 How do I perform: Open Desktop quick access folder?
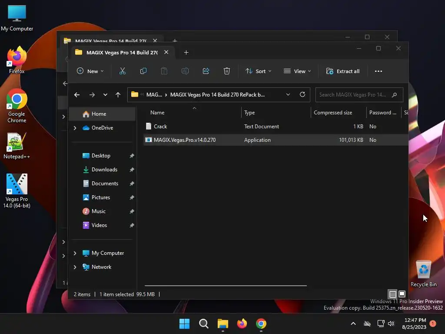click(103, 156)
